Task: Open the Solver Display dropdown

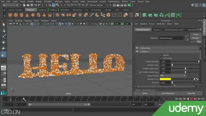Action: [x=173, y=76]
